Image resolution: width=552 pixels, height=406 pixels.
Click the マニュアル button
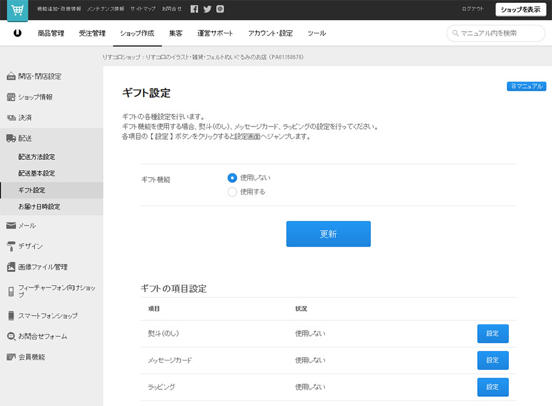(x=526, y=86)
